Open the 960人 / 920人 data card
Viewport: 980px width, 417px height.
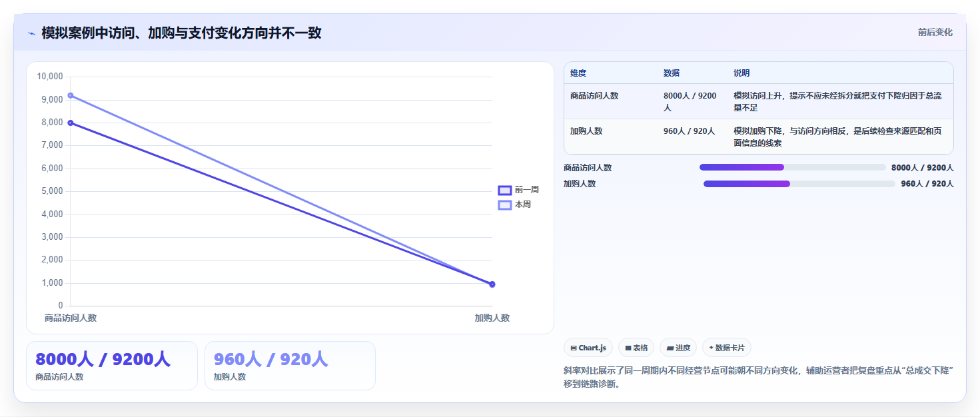pos(290,366)
